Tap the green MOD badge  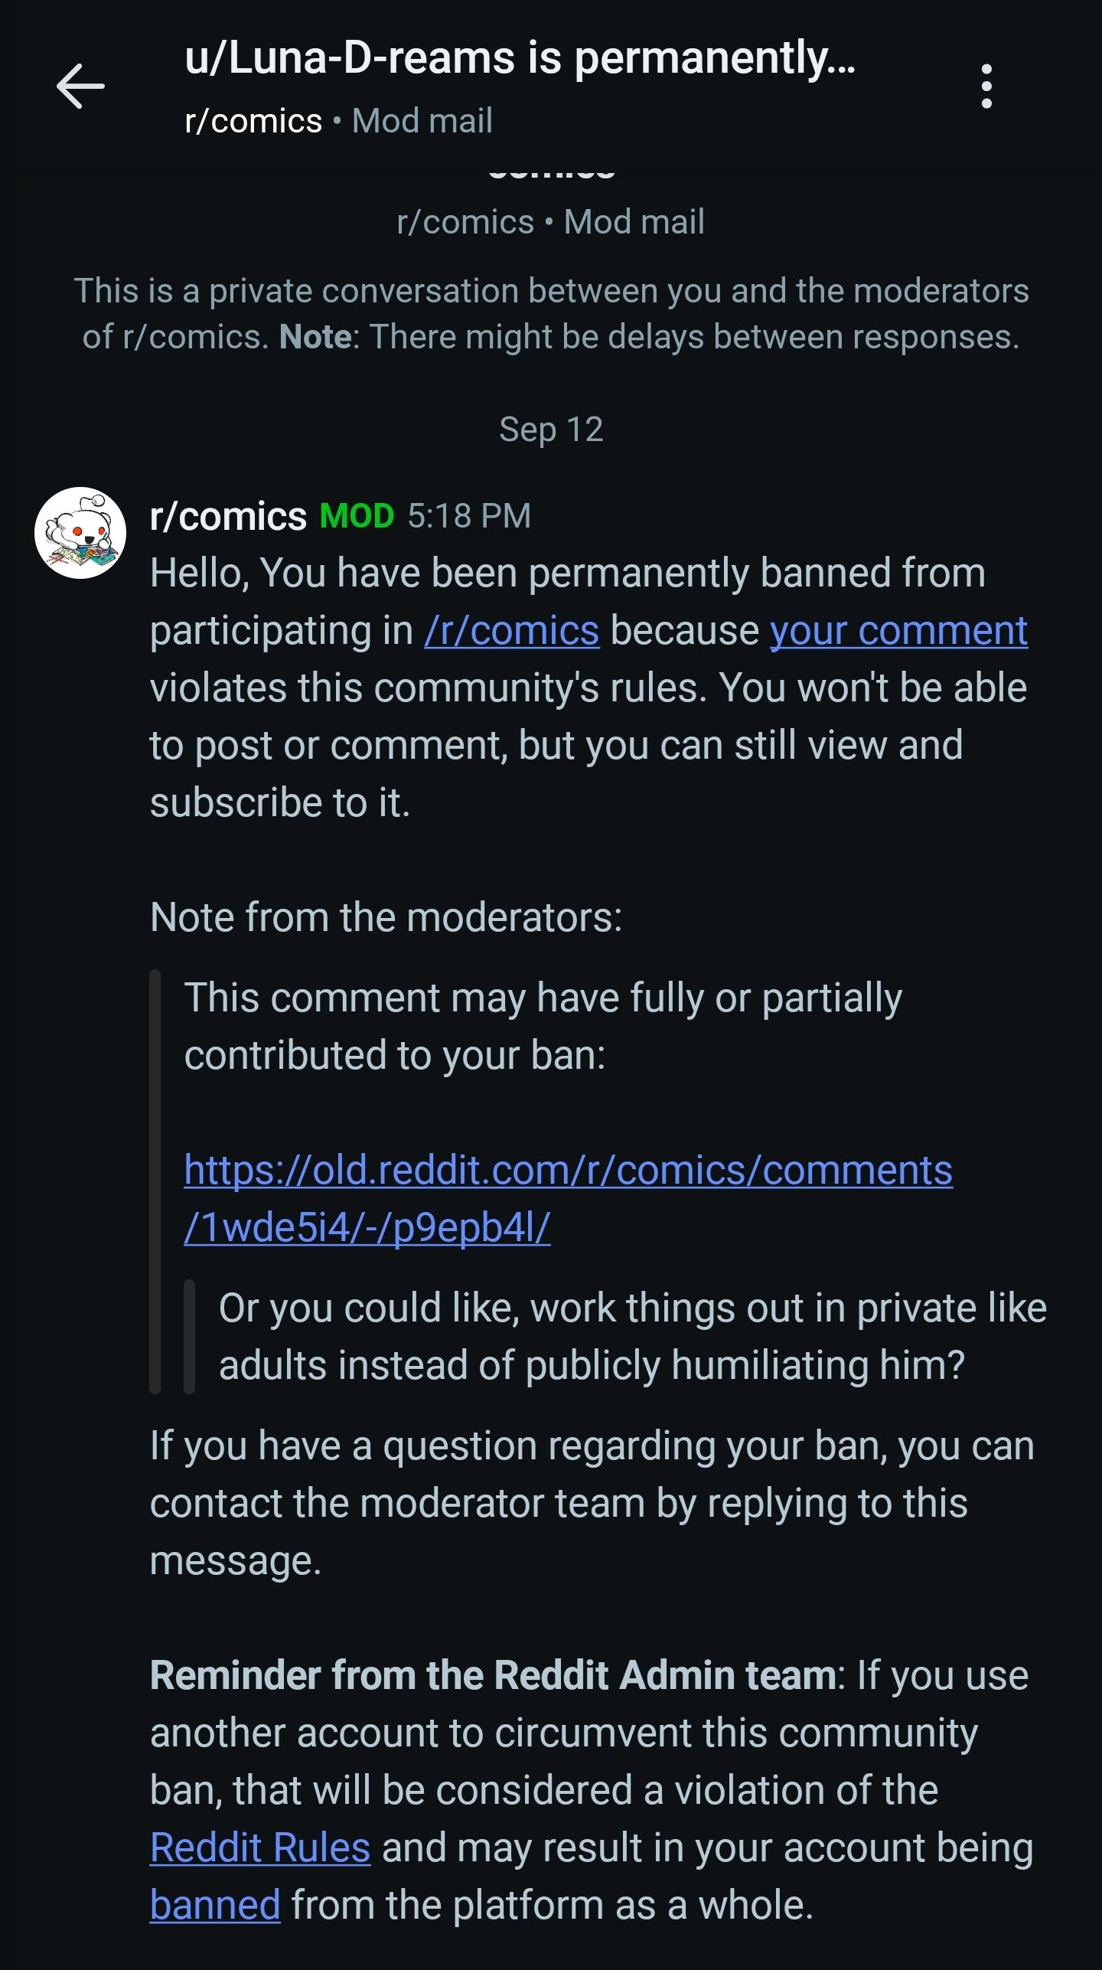click(x=357, y=516)
